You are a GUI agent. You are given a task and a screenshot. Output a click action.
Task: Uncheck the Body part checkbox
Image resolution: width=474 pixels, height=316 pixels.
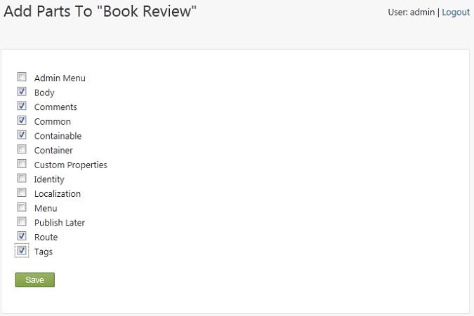point(22,91)
